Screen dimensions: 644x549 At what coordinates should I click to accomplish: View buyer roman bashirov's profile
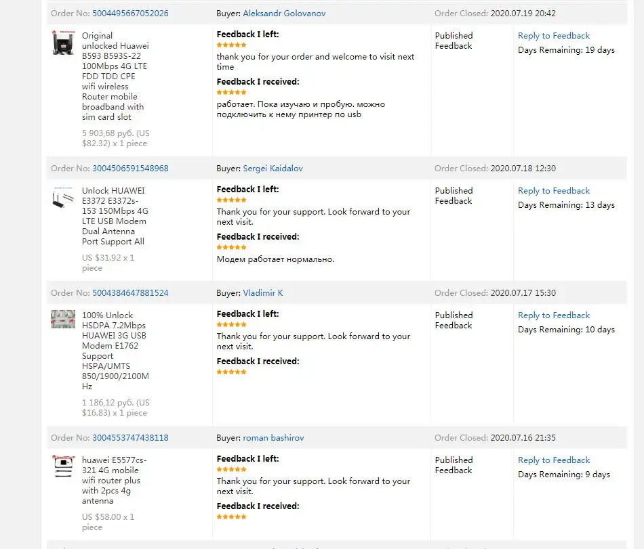(273, 438)
